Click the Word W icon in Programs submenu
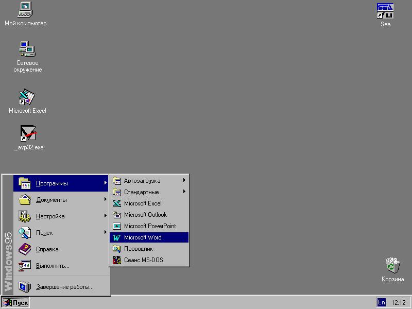This screenshot has width=412, height=309. pyautogui.click(x=117, y=237)
